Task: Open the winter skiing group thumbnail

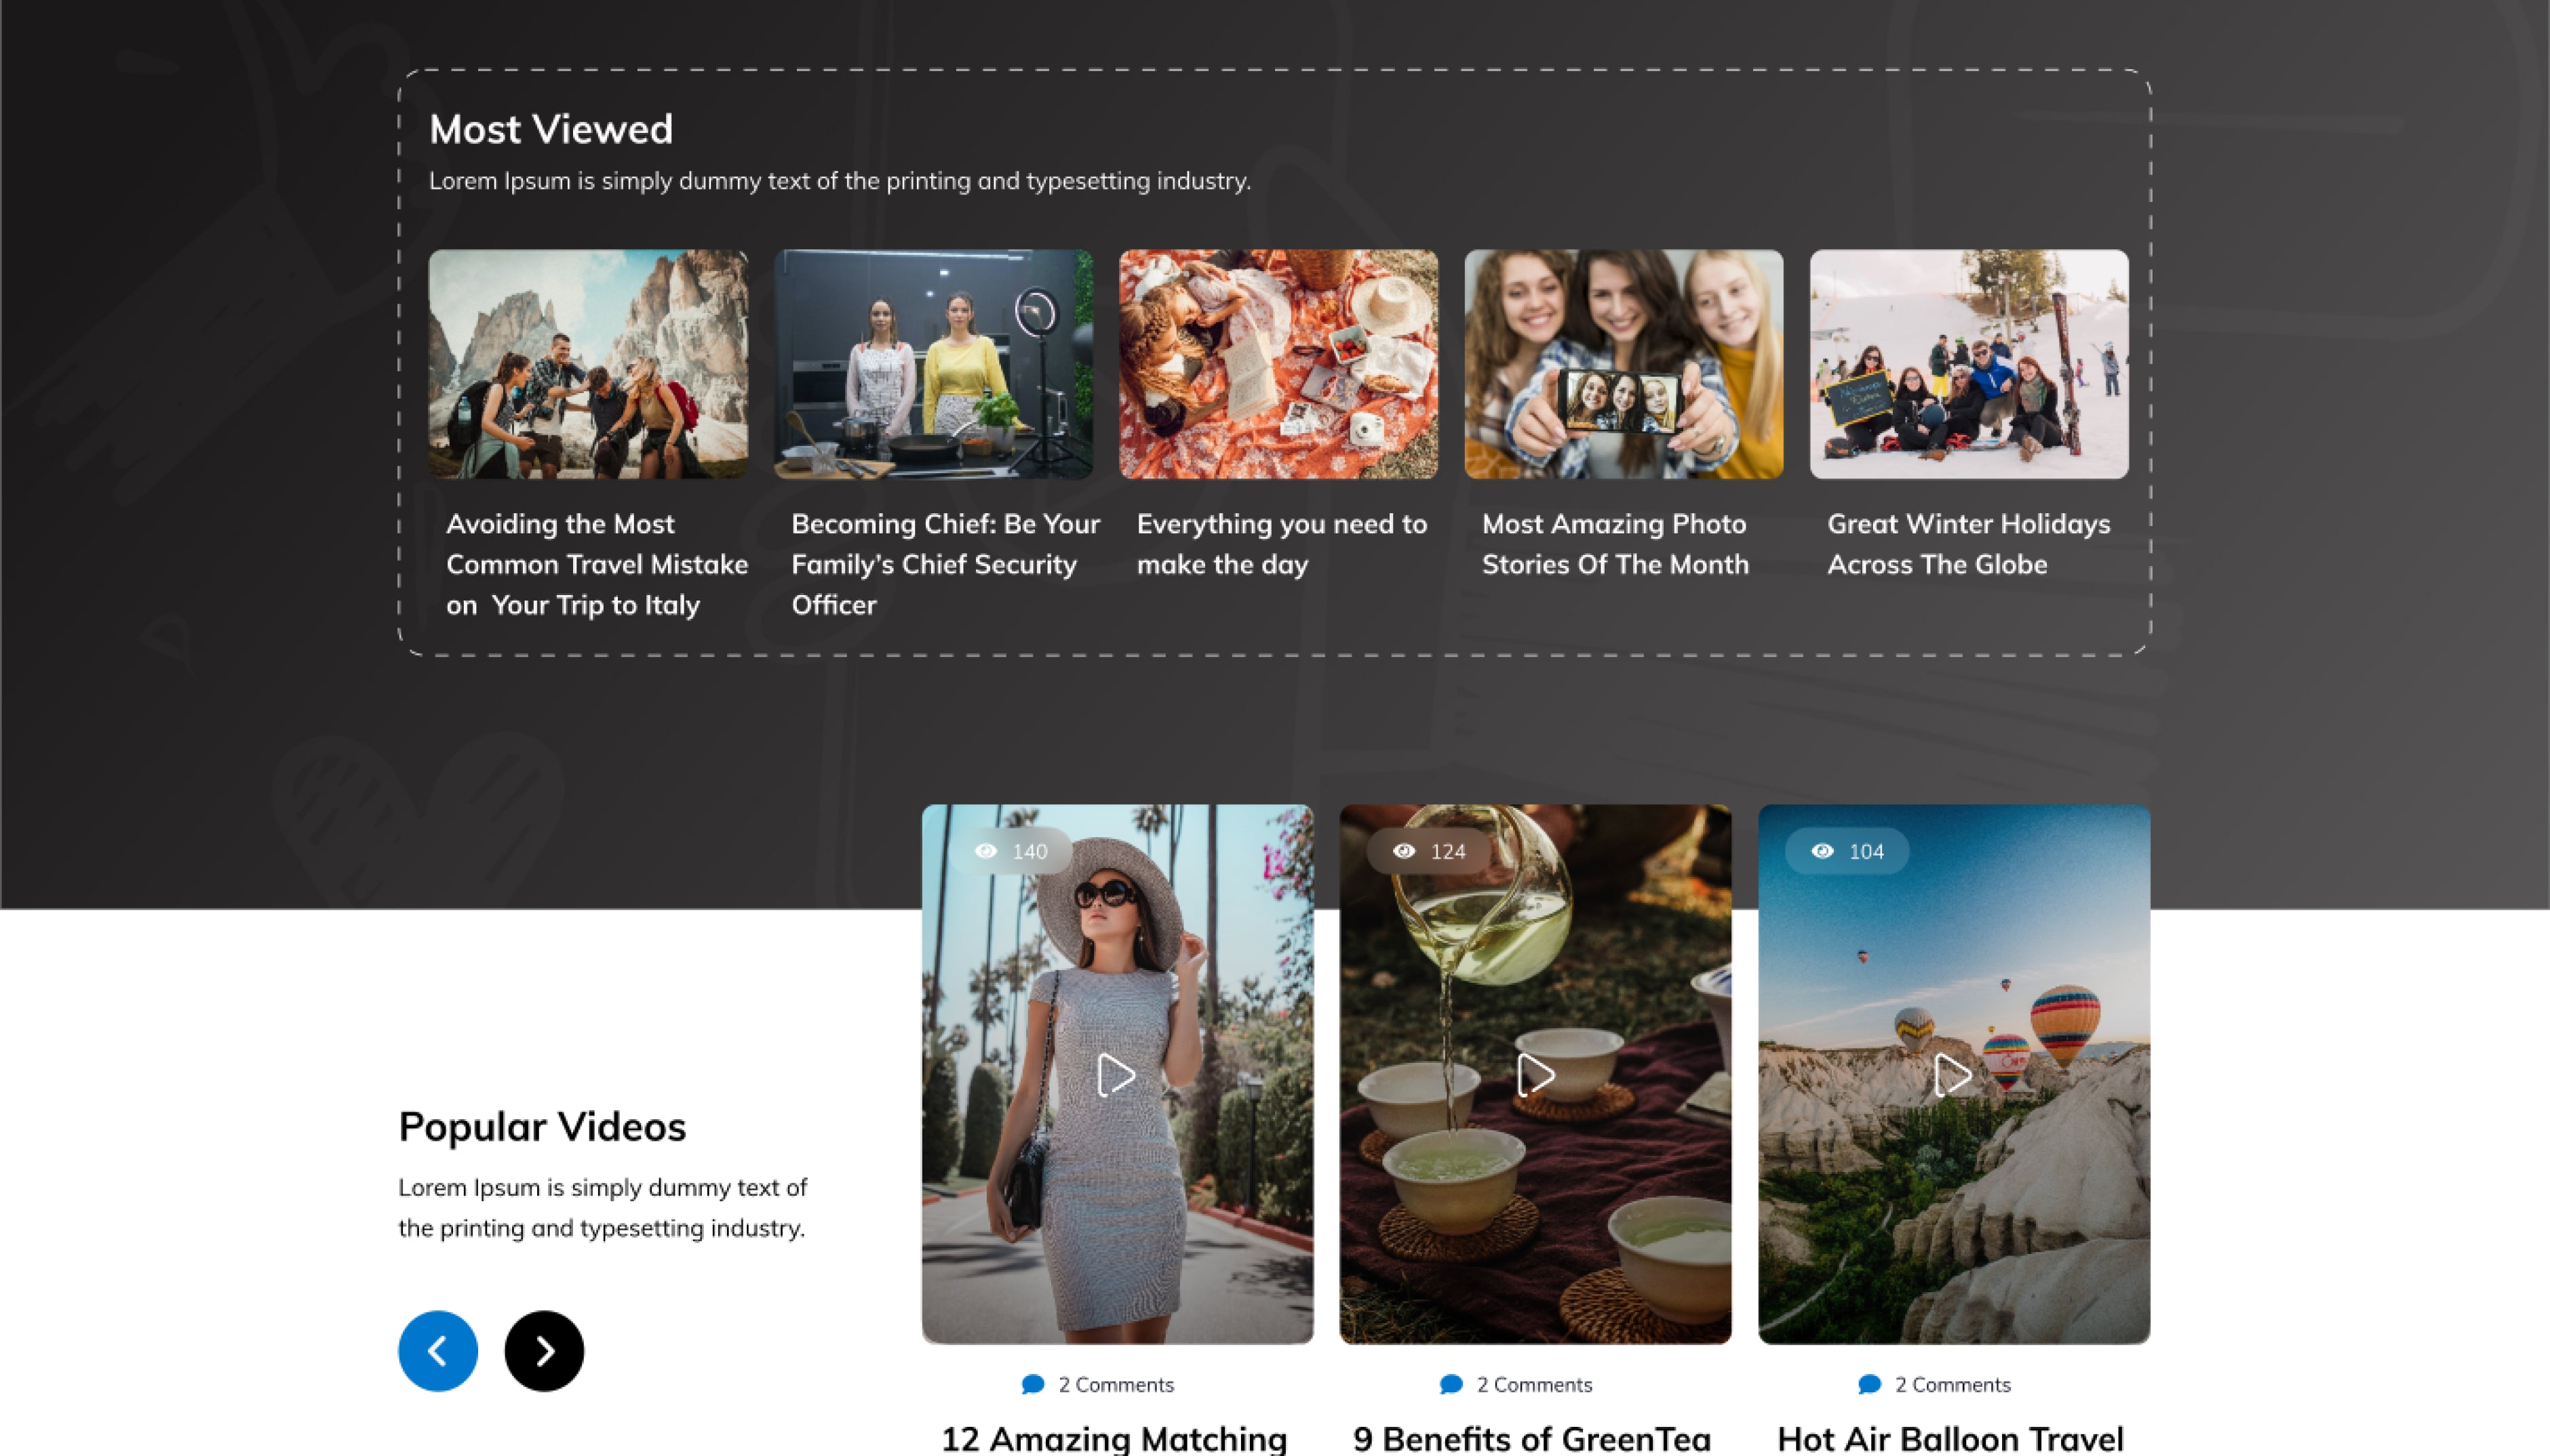Action: coord(1967,364)
